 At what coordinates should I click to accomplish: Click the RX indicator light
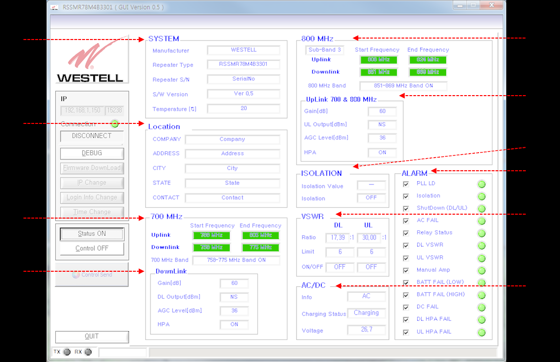88,352
